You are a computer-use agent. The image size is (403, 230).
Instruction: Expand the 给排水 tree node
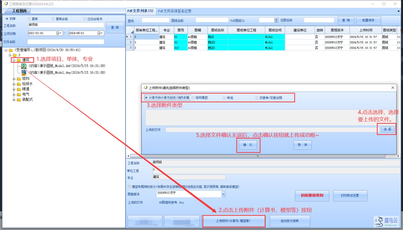14,84
